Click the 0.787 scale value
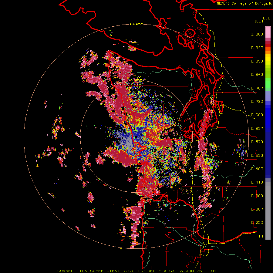The image size is (273, 273). click(257, 88)
